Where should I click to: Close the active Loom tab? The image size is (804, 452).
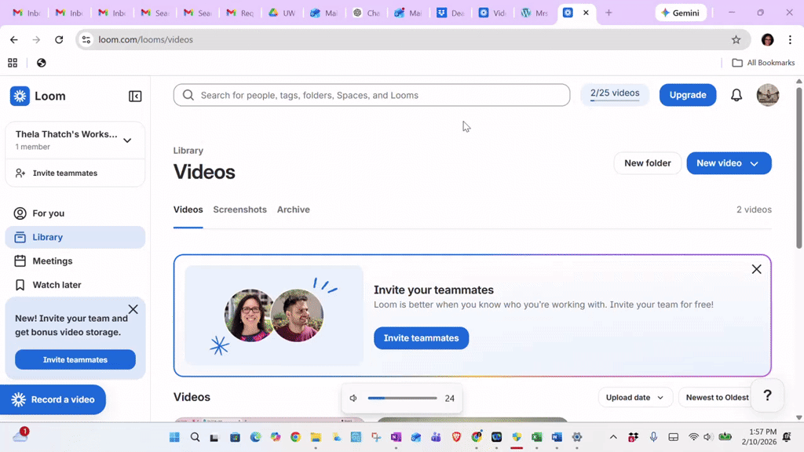[x=586, y=13]
